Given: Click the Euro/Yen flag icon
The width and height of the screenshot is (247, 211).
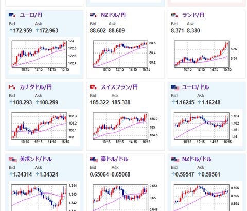Looking at the screenshot, I should [12, 15].
